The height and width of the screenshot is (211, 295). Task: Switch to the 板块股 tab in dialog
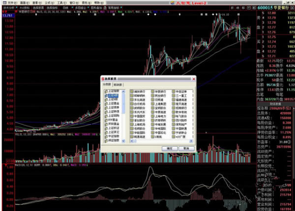coord(118,85)
